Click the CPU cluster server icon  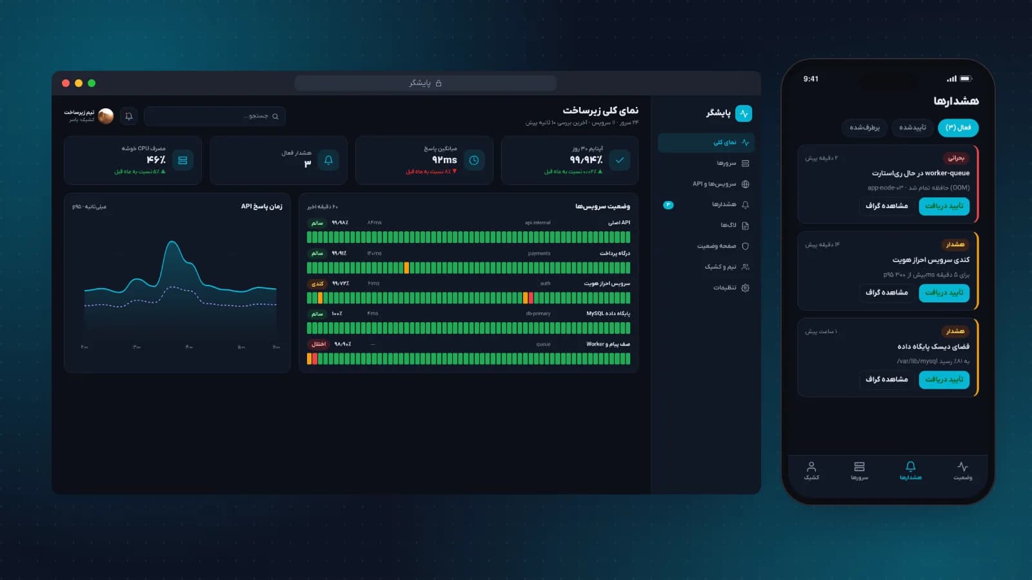tap(183, 160)
